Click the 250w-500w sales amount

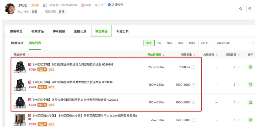click(156, 67)
